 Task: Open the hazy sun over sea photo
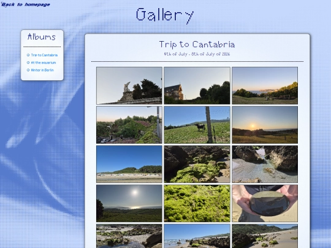[x=129, y=203]
